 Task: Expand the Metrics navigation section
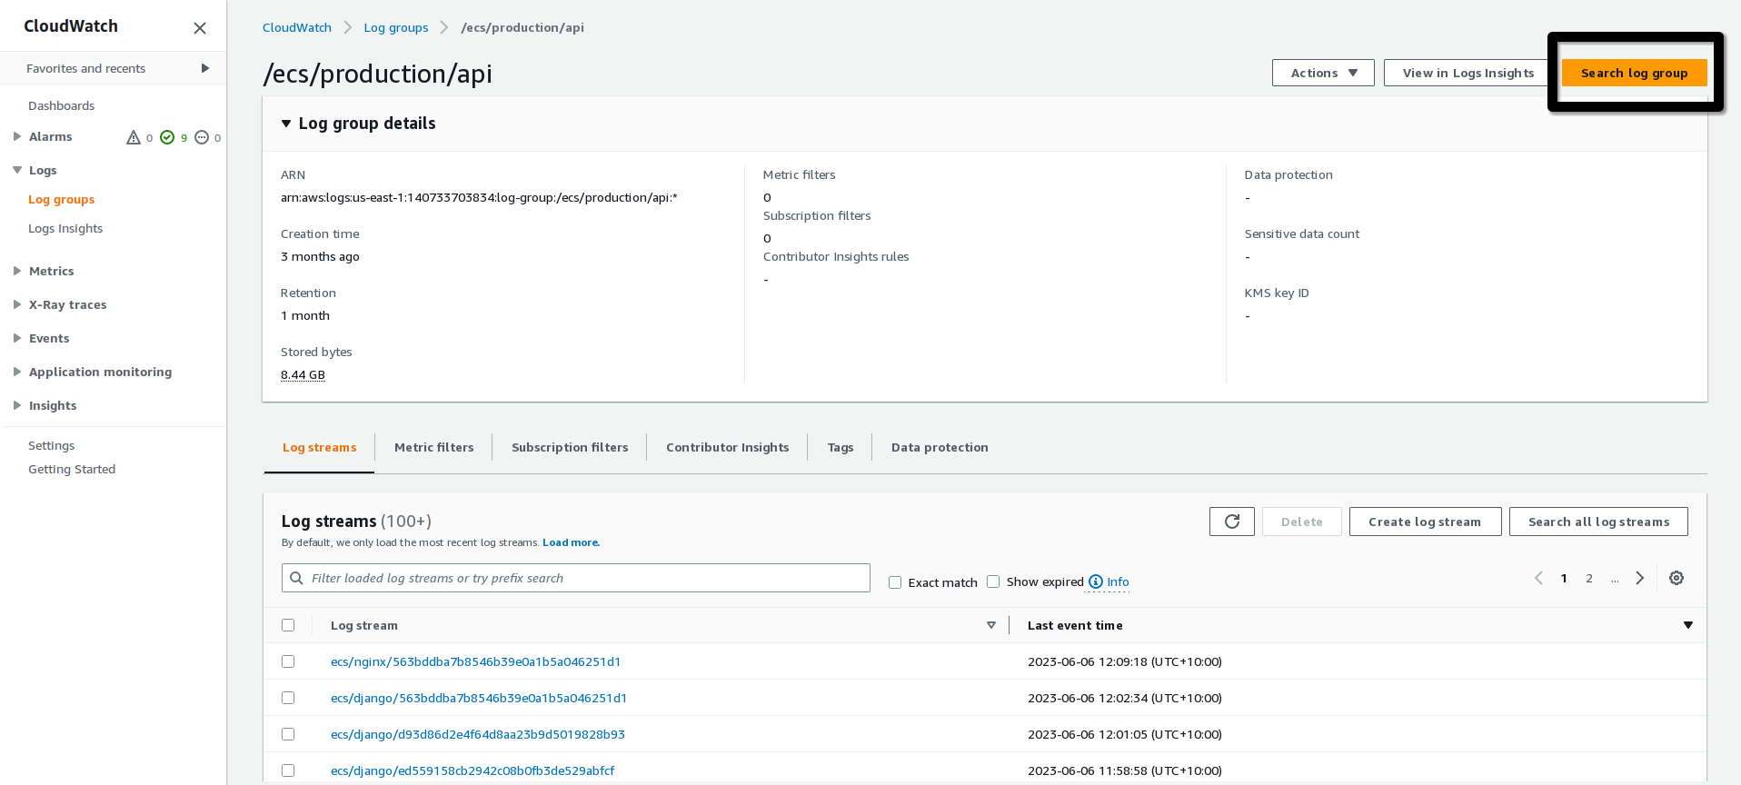(17, 271)
